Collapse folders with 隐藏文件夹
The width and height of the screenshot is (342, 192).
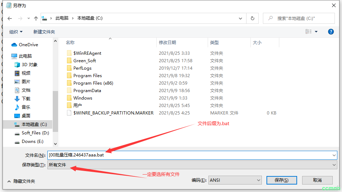(x=21, y=181)
